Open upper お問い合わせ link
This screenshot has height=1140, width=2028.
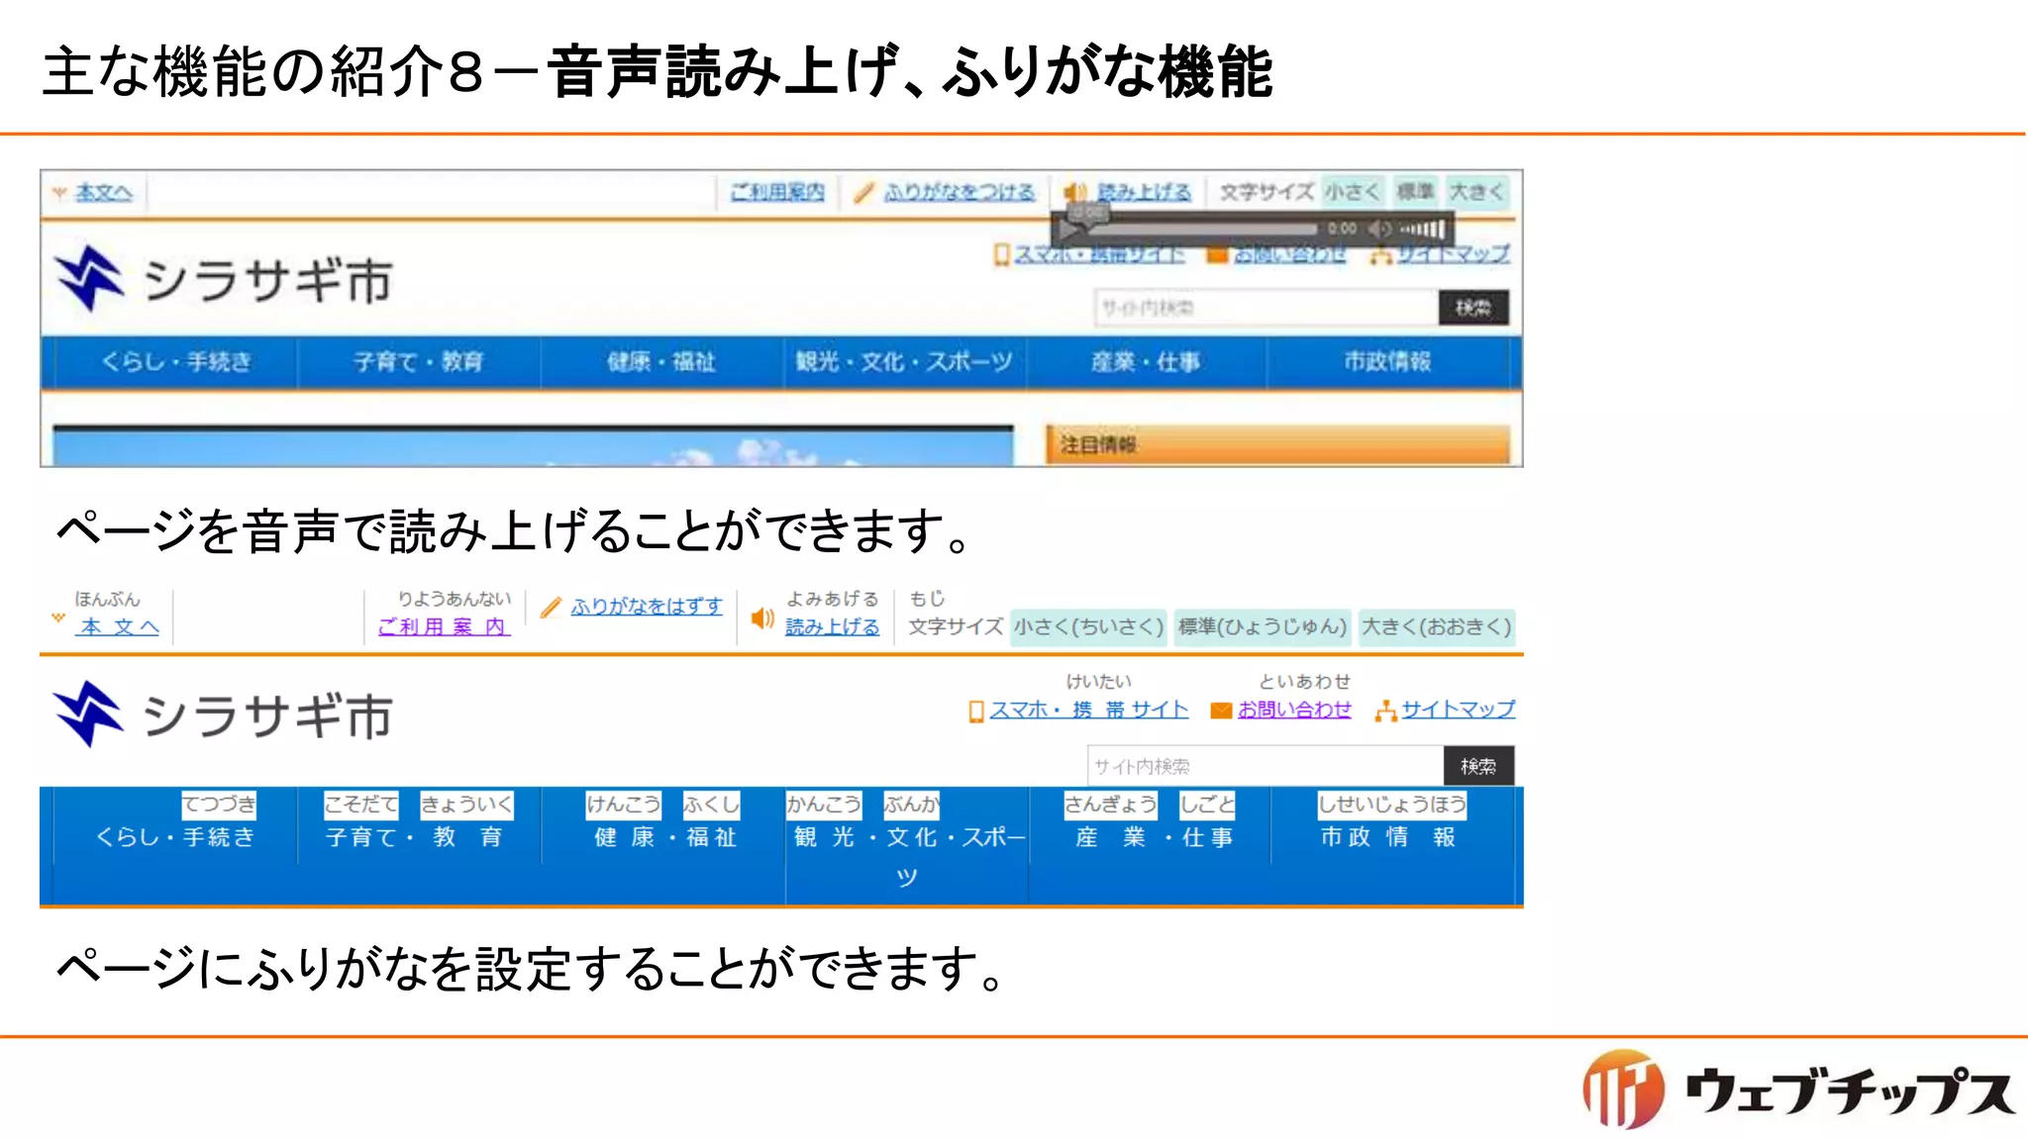click(1290, 254)
